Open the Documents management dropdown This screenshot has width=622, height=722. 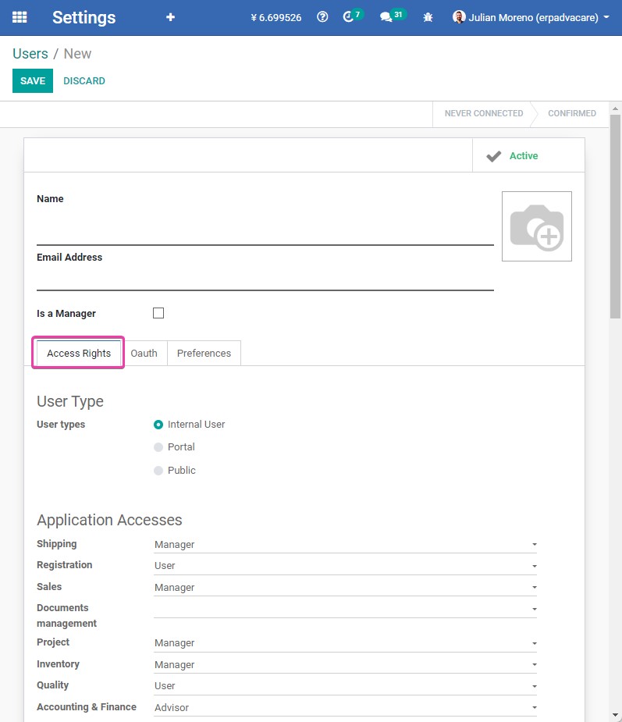point(345,609)
